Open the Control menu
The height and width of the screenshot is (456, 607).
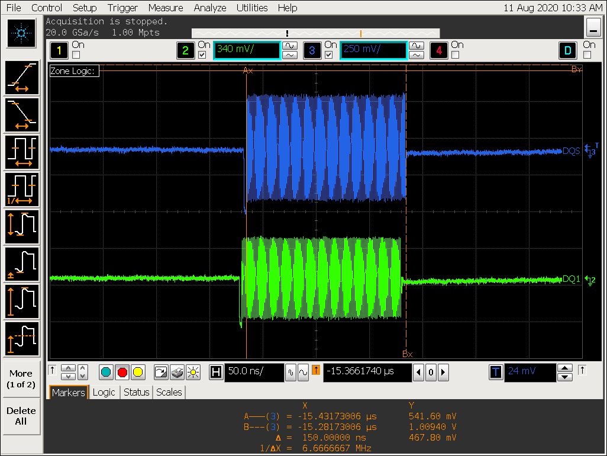[47, 8]
